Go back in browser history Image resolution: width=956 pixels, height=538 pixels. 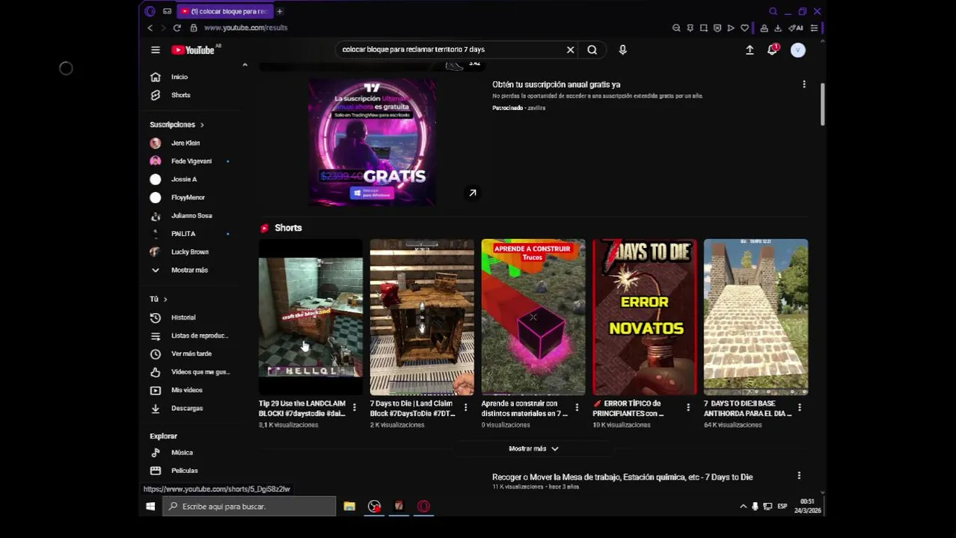tap(150, 28)
